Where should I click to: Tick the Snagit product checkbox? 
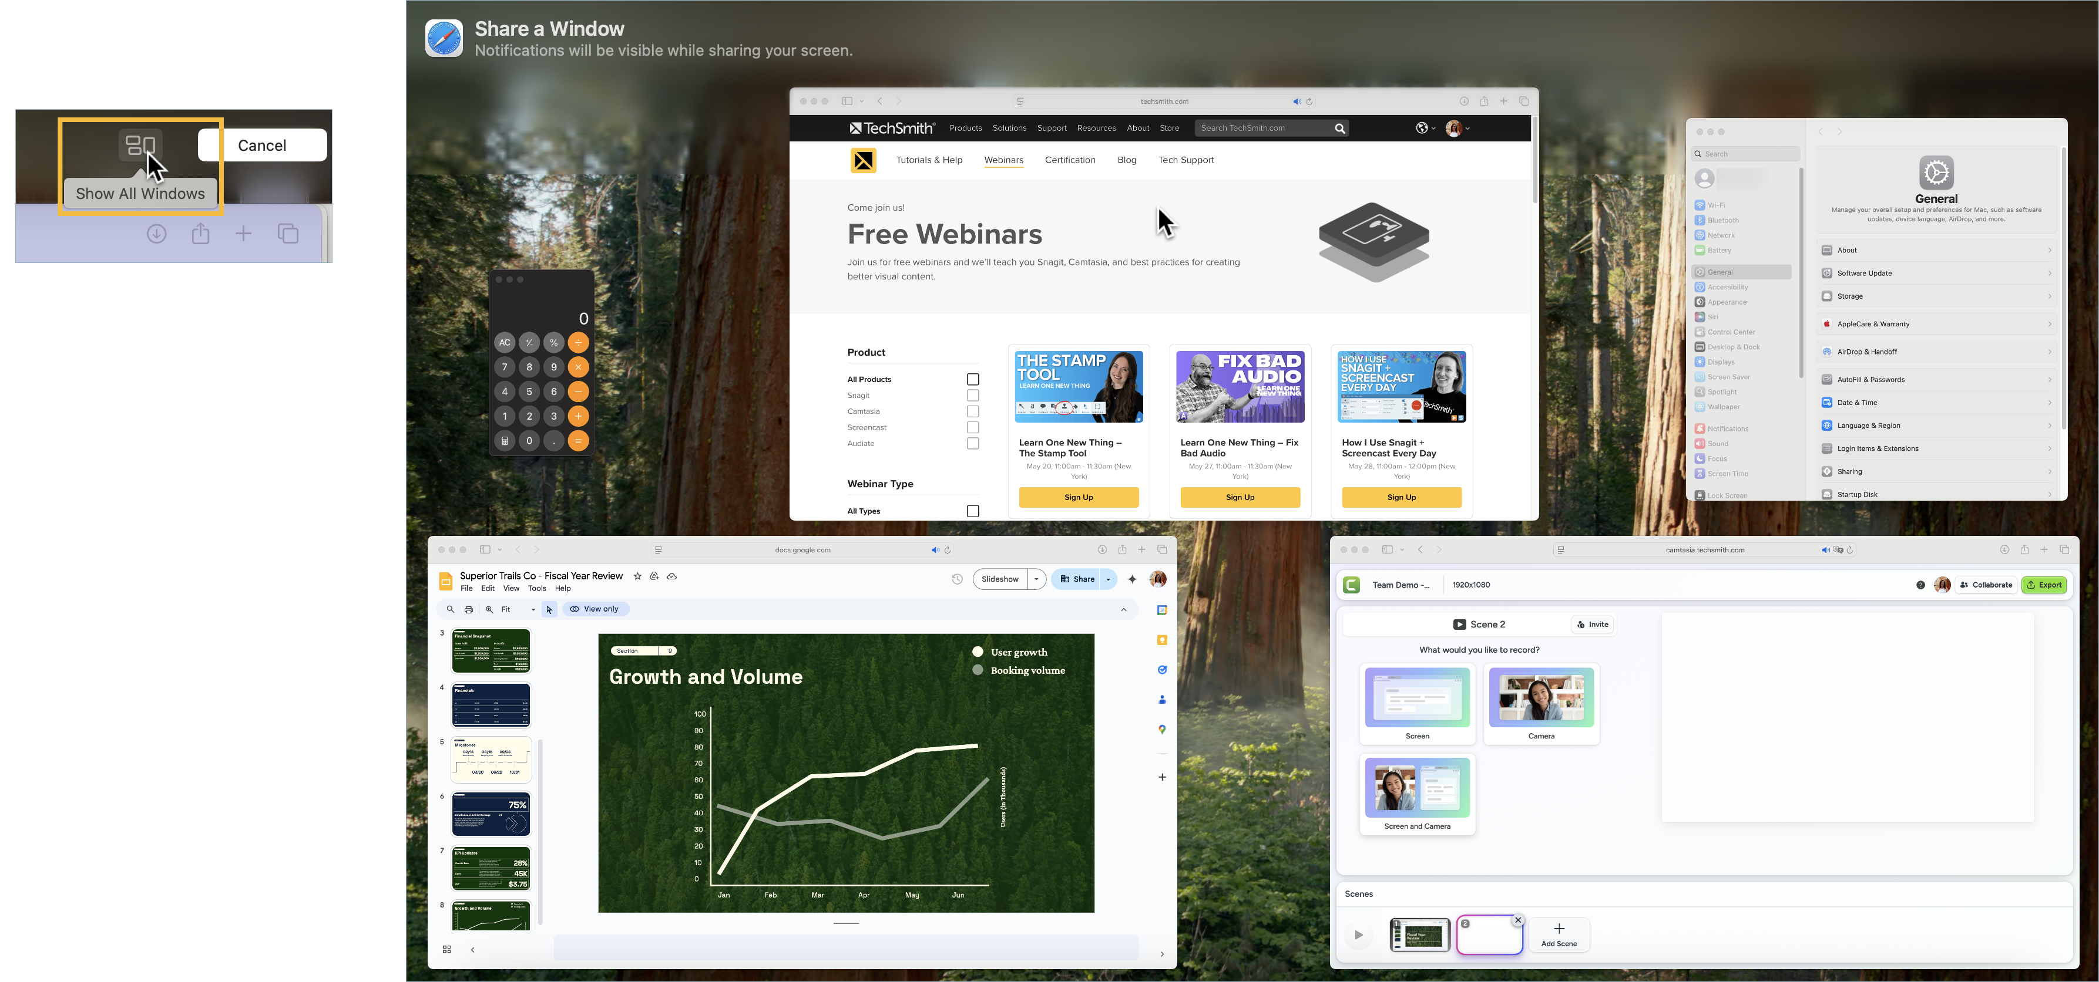pyautogui.click(x=972, y=396)
